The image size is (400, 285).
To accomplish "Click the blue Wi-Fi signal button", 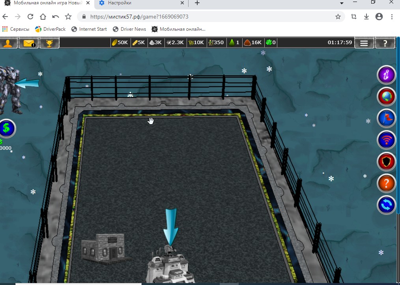I will [x=386, y=140].
